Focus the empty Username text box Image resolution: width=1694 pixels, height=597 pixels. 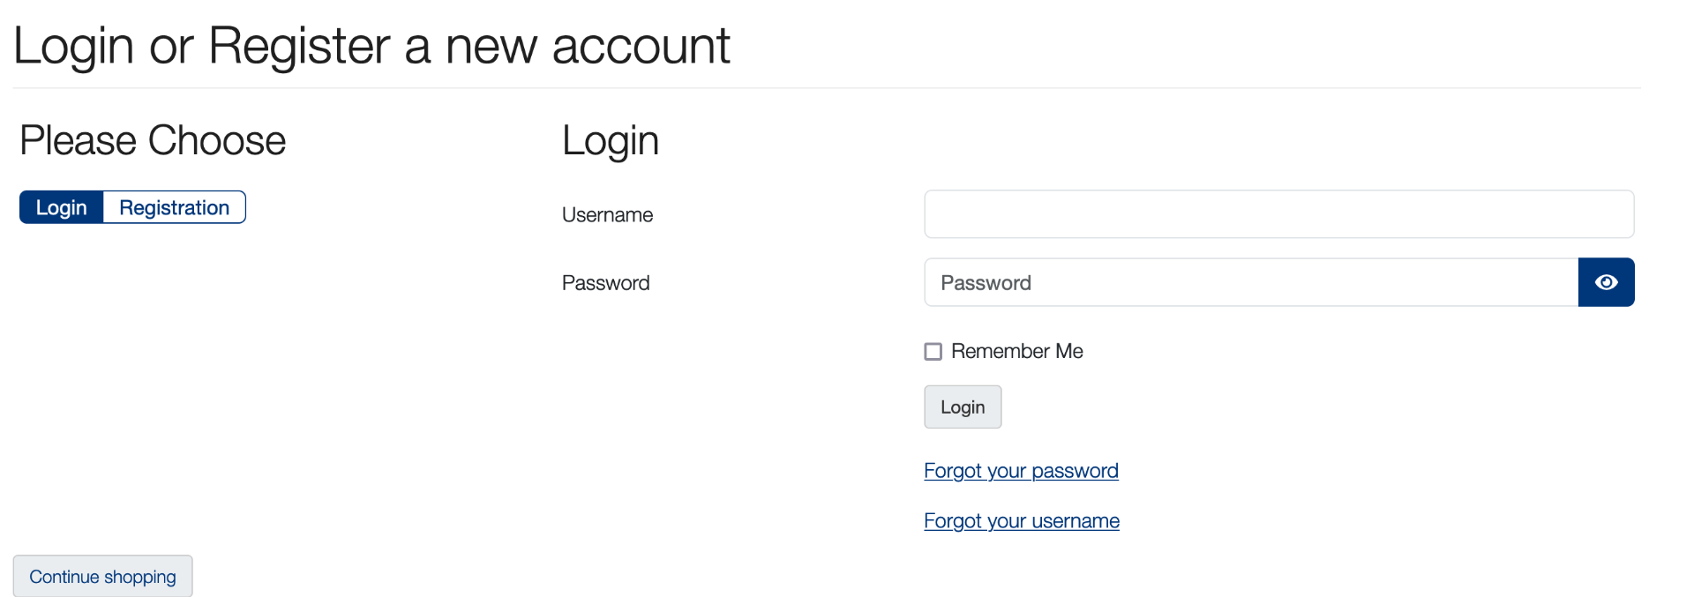click(1278, 214)
